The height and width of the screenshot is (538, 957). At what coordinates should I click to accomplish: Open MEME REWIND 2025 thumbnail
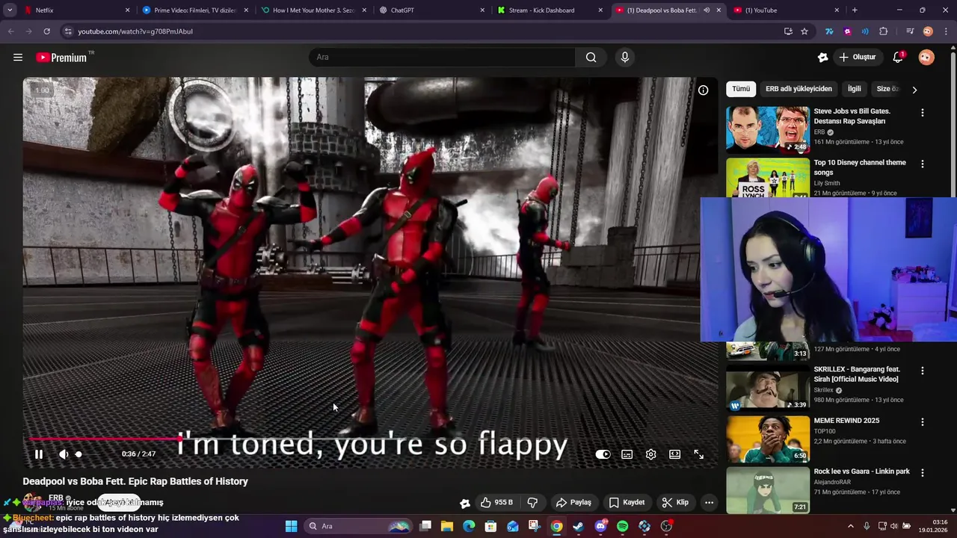coord(768,439)
